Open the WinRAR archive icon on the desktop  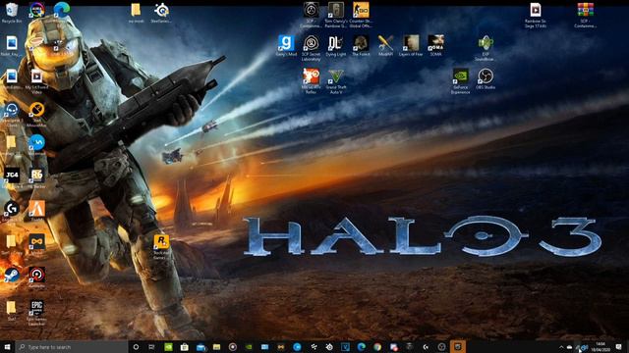pos(586,15)
